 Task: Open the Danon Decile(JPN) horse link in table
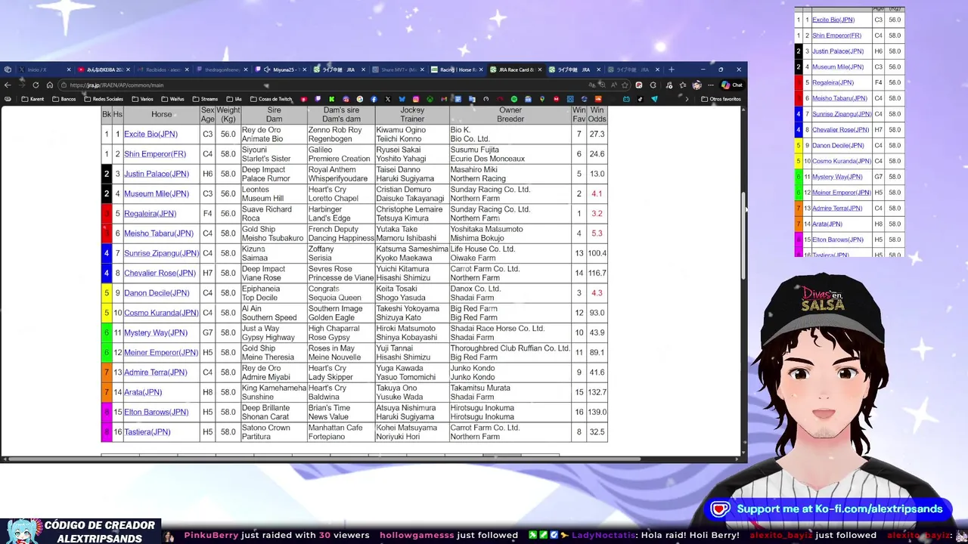point(157,293)
